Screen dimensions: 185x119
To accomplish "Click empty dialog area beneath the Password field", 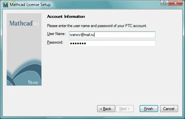I will (112, 73).
